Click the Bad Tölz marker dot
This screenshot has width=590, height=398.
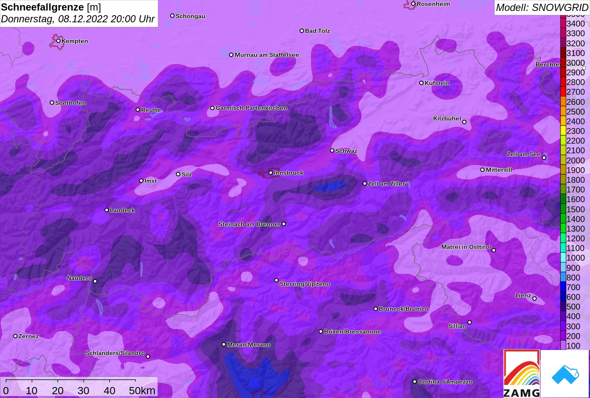302,31
